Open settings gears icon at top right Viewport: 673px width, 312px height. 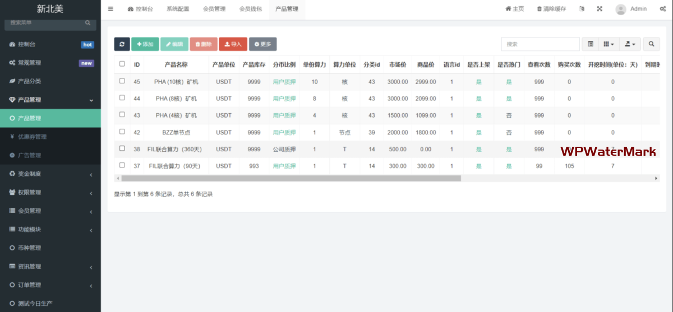click(662, 9)
